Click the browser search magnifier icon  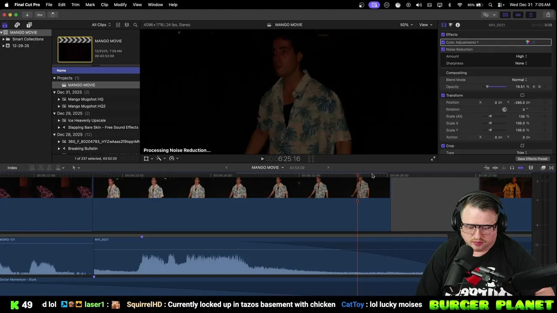coord(135,25)
